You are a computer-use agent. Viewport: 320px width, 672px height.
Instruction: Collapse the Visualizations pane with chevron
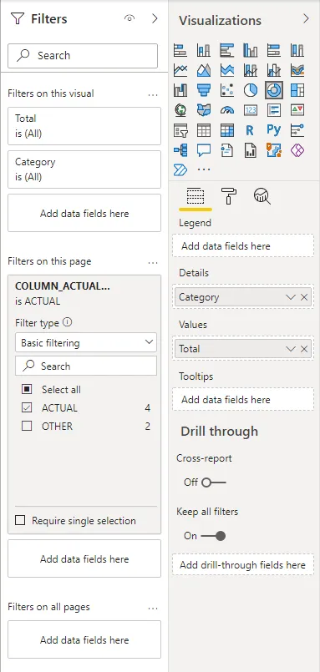point(306,18)
